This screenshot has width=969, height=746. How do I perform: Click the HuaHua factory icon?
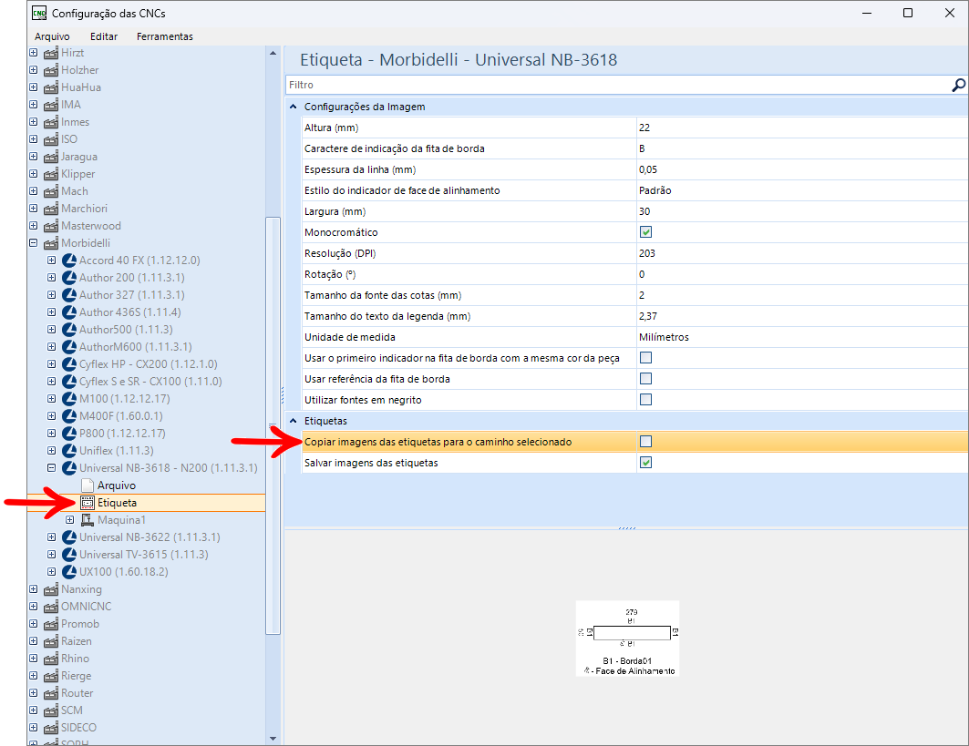coord(51,87)
